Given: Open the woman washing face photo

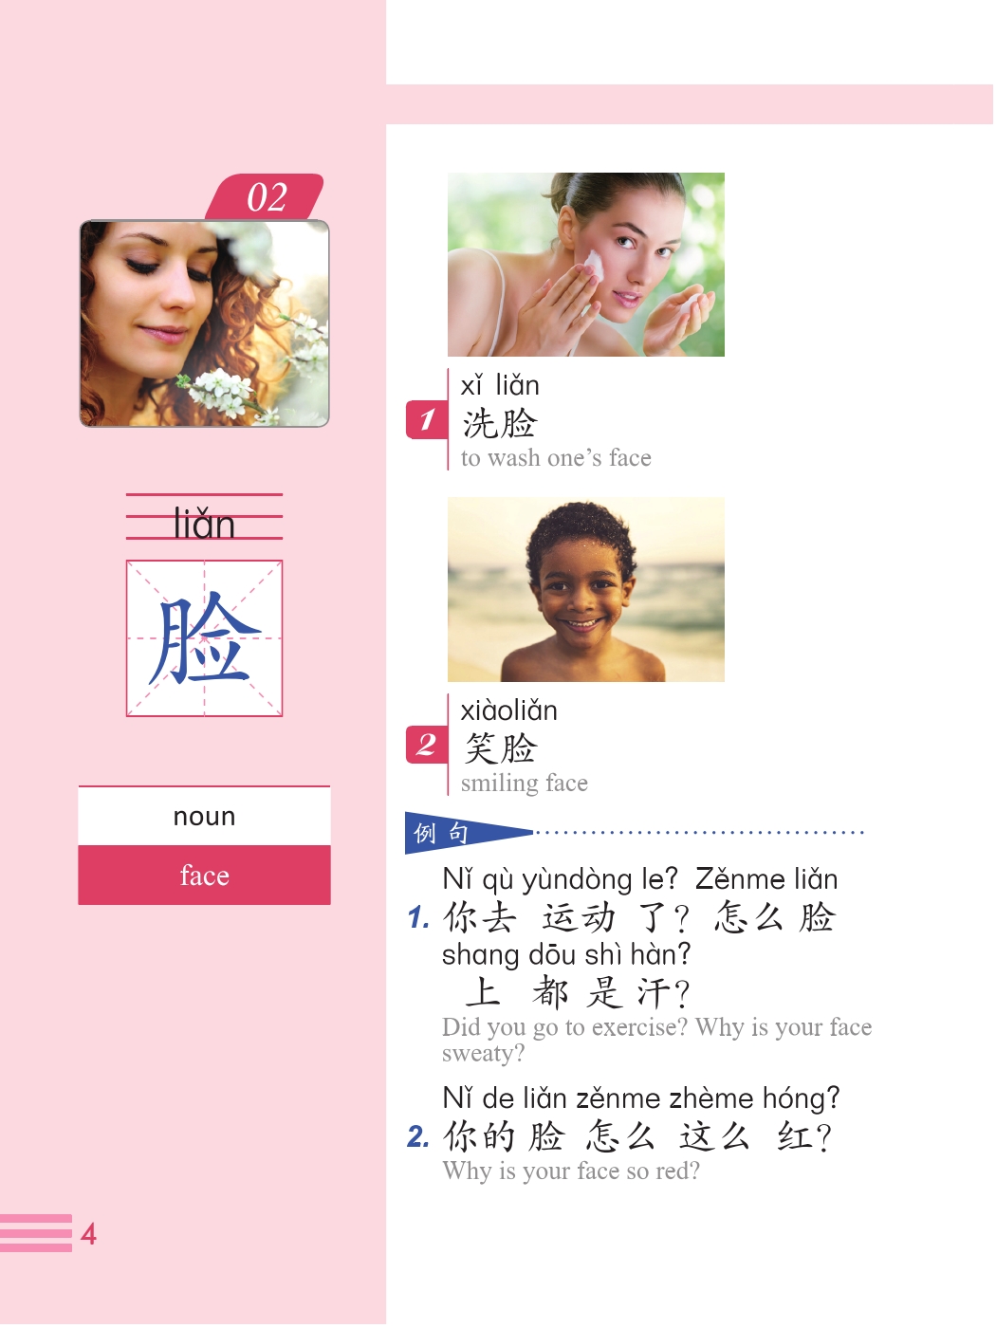Looking at the screenshot, I should click(x=586, y=265).
